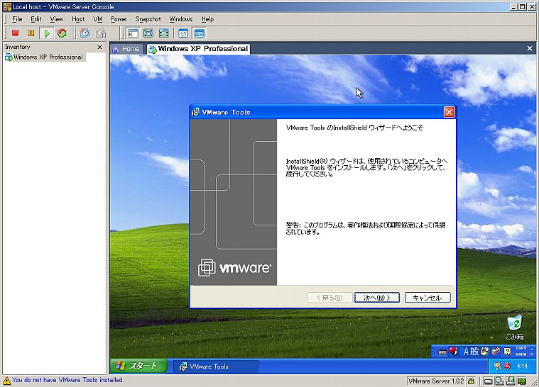
Task: Click the language bar help question icon
Action: 507,352
